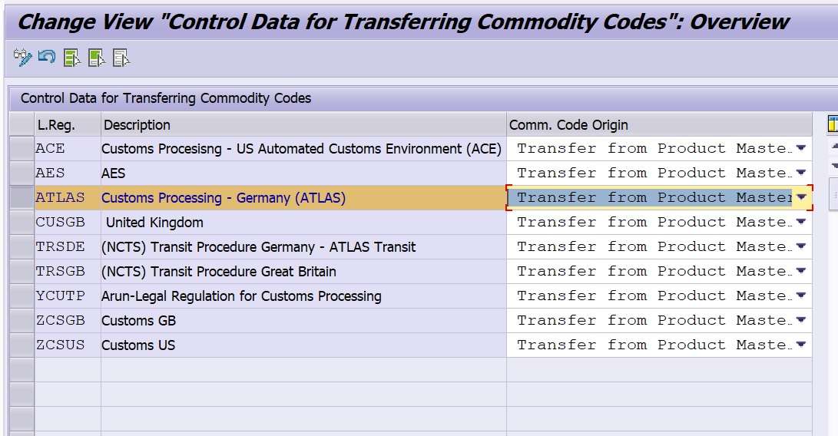Mark the CUSGB row selector box
This screenshot has width=838, height=436.
[x=22, y=223]
